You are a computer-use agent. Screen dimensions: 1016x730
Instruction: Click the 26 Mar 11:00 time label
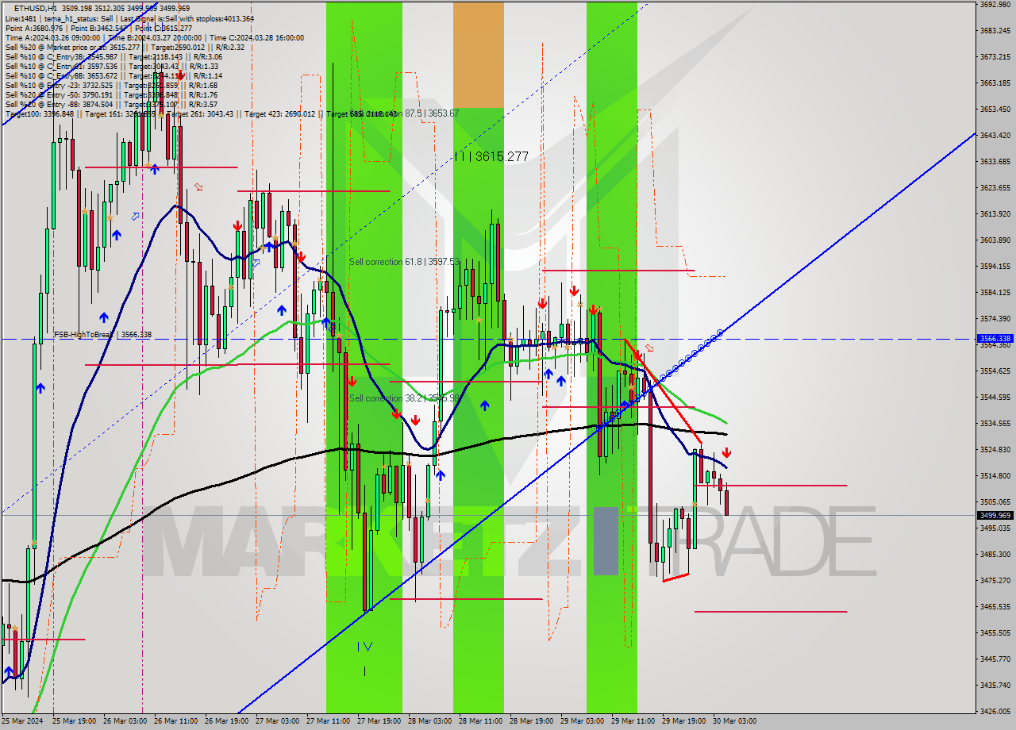tap(175, 721)
